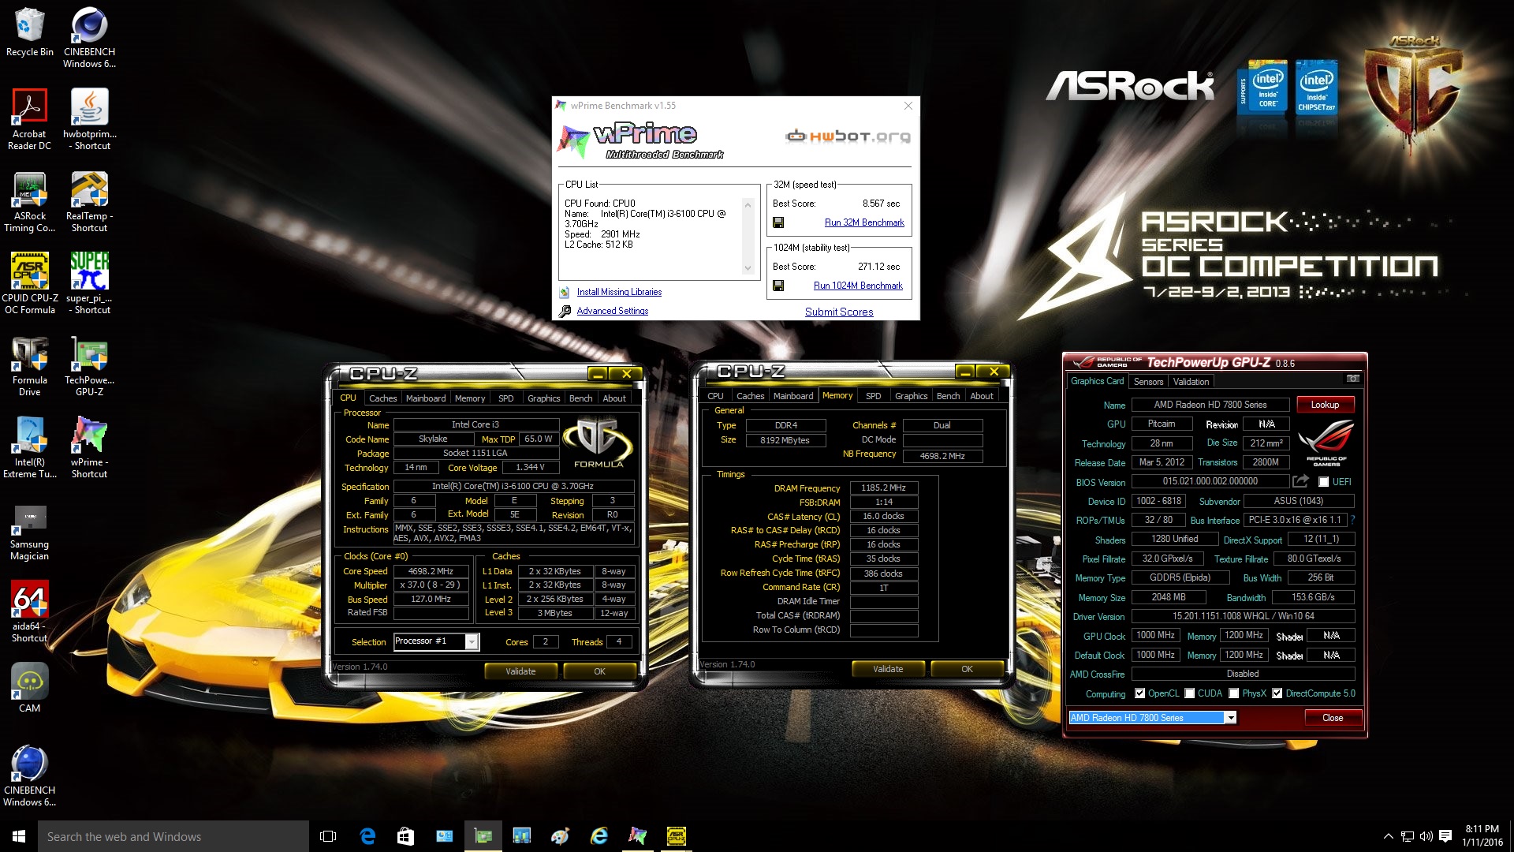Open the Recycle Bin desktop icon
The height and width of the screenshot is (852, 1514).
pyautogui.click(x=30, y=32)
